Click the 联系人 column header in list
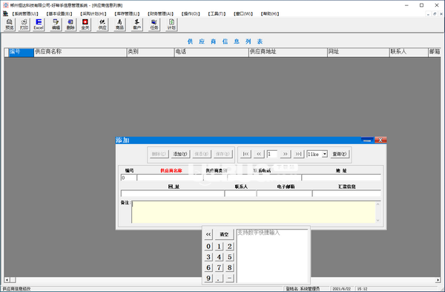This screenshot has width=445, height=292. tap(409, 52)
